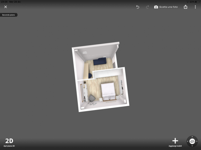Undo the last change

[138, 7]
